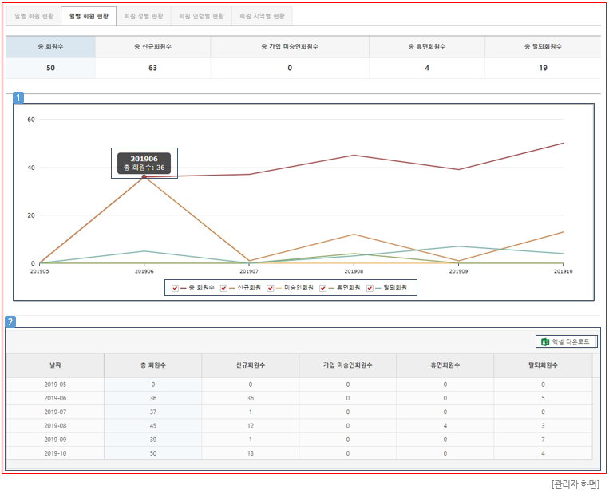This screenshot has width=609, height=493.
Task: Click the 휴면회원수 table column header
Action: point(445,365)
